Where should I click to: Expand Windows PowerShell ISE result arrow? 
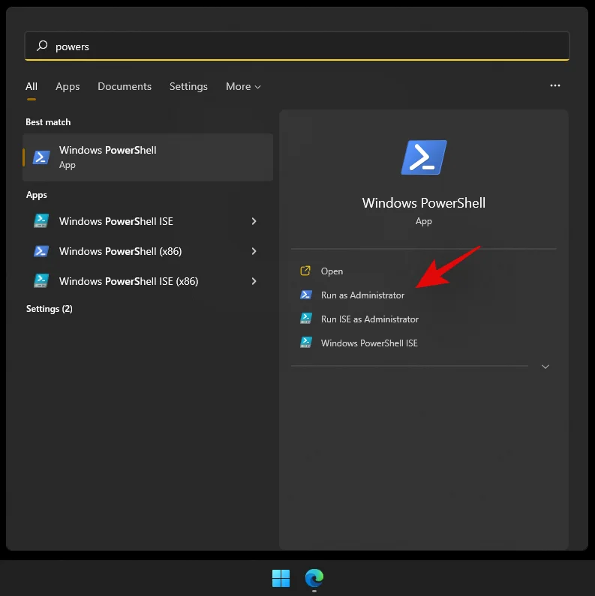point(254,221)
